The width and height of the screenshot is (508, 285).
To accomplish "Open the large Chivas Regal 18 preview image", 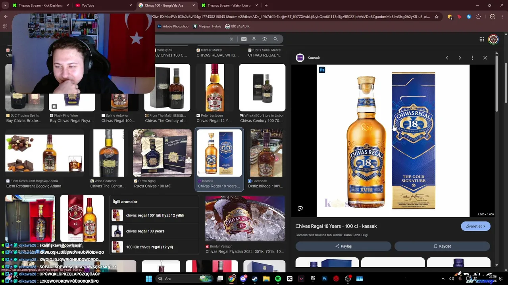I will coord(393,141).
